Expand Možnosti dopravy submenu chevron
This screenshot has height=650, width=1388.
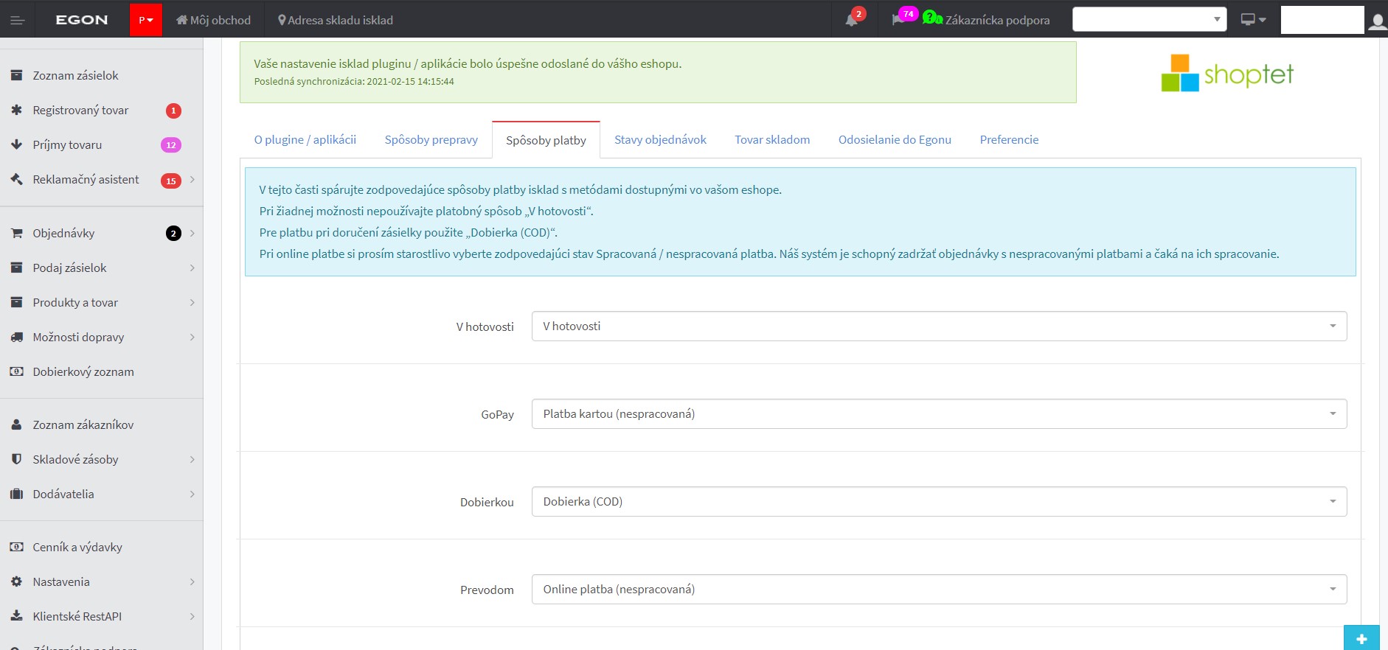point(192,337)
